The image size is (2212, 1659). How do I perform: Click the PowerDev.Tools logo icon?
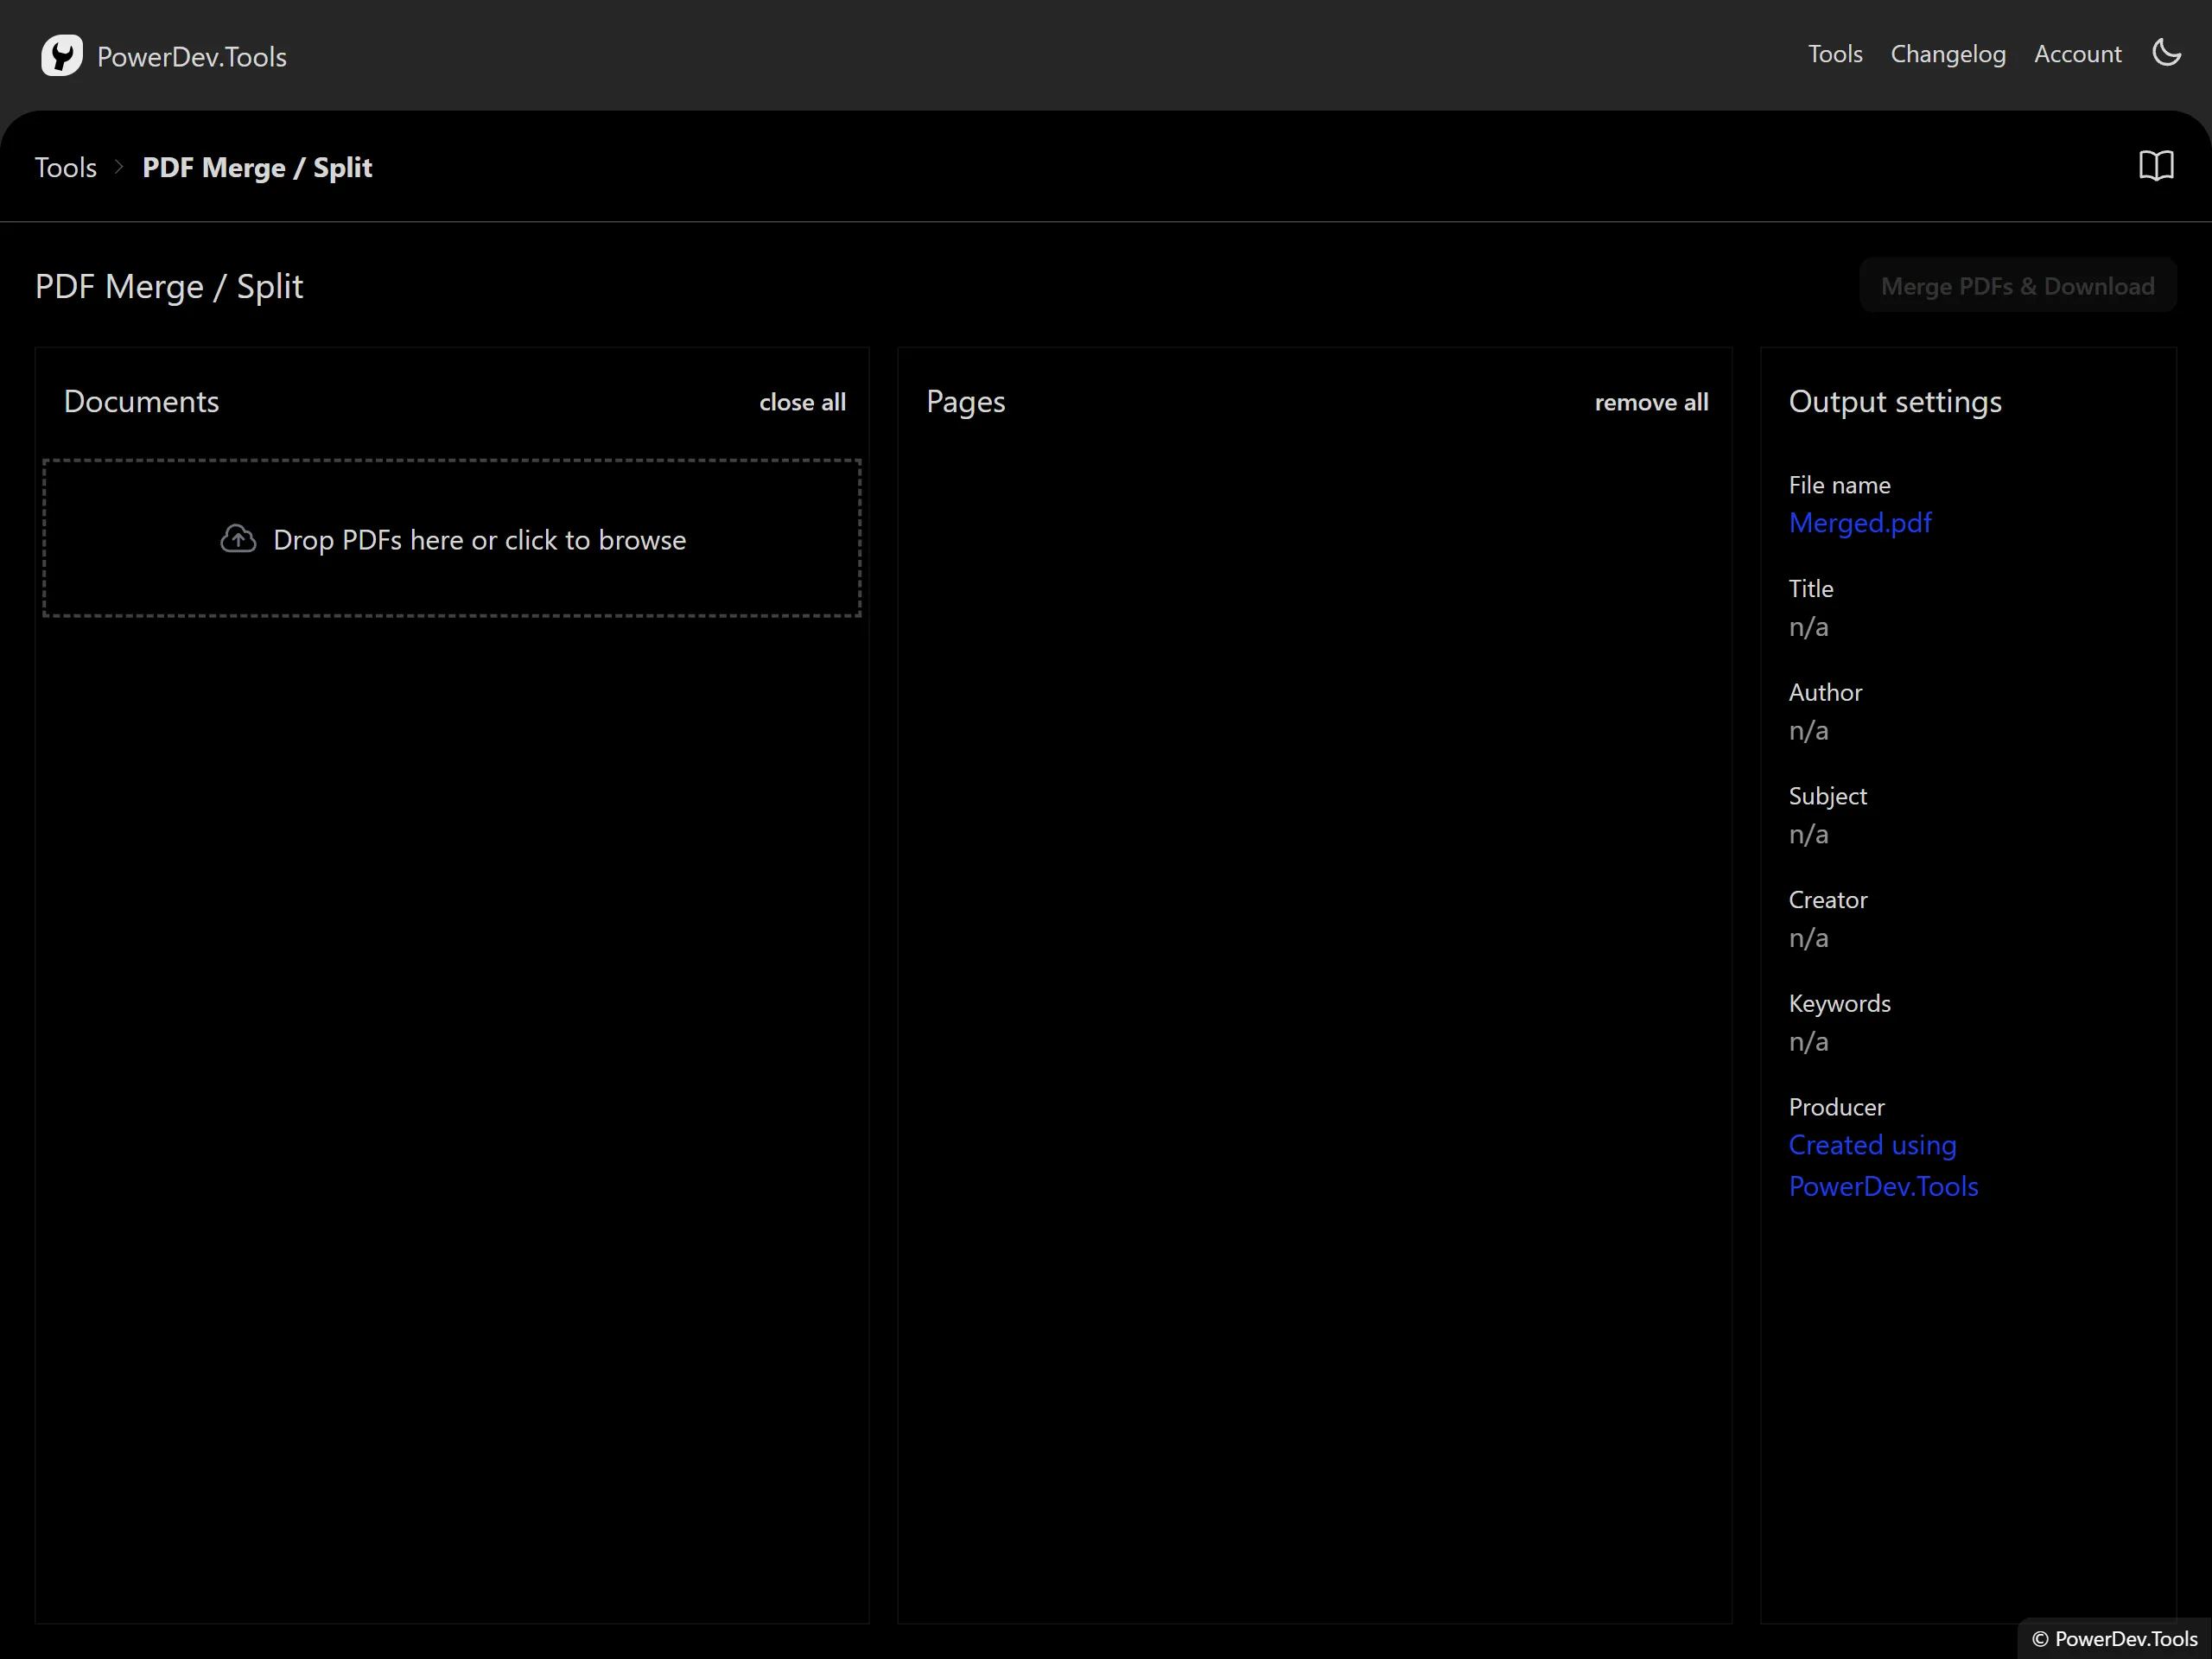(61, 55)
